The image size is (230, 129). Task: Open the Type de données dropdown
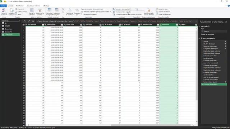pos(93,9)
